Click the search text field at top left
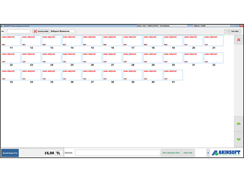The height and width of the screenshot is (182, 244). (19, 31)
